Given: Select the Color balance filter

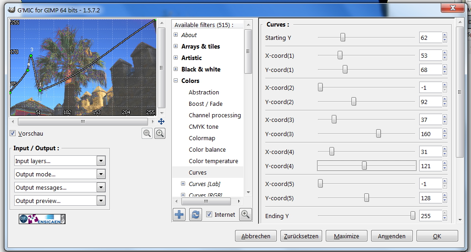Looking at the screenshot, I should [207, 149].
